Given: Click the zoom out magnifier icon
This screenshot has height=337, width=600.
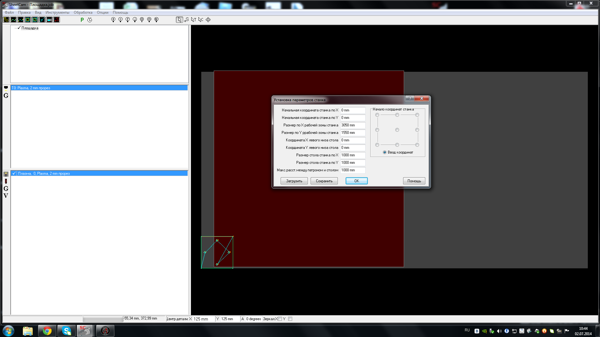Looking at the screenshot, I should click(120, 20).
